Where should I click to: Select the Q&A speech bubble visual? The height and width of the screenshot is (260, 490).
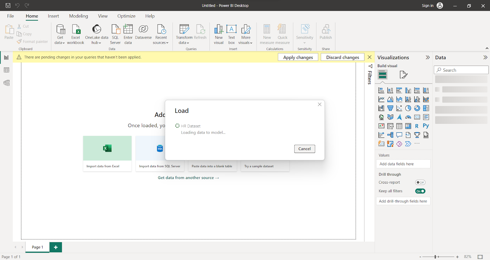[x=399, y=135]
